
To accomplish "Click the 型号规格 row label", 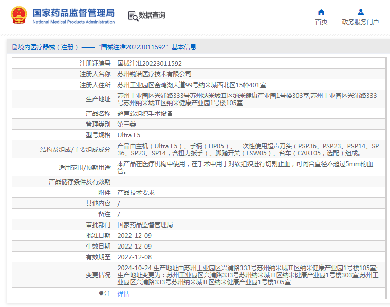I will tap(98, 135).
